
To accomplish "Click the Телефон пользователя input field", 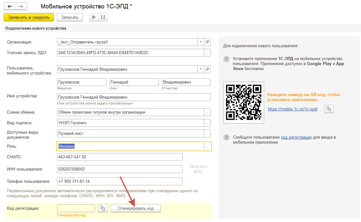I will 120,181.
